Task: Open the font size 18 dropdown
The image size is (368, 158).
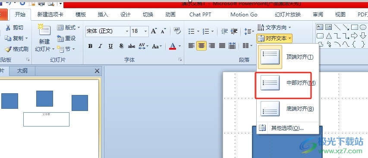Action: pos(145,31)
